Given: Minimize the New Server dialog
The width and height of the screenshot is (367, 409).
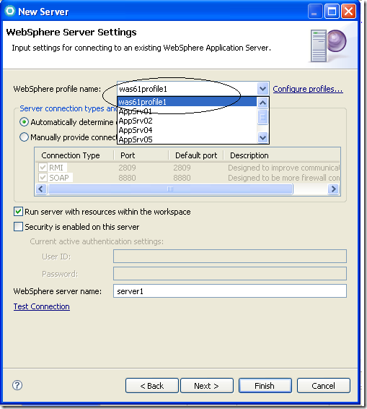Looking at the screenshot, I should point(315,12).
